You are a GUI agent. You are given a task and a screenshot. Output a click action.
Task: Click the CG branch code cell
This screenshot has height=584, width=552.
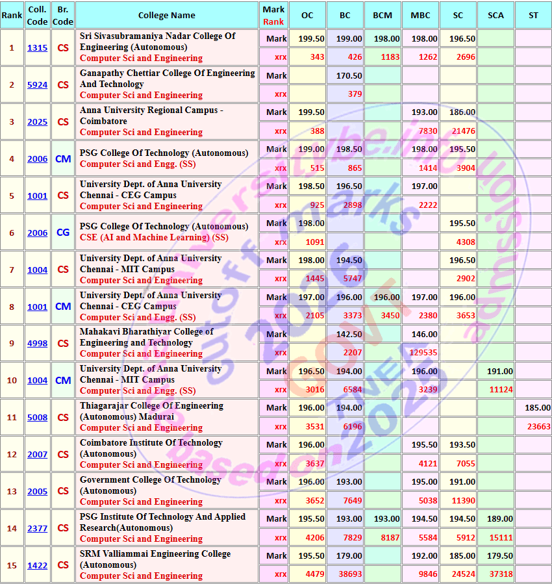(63, 233)
